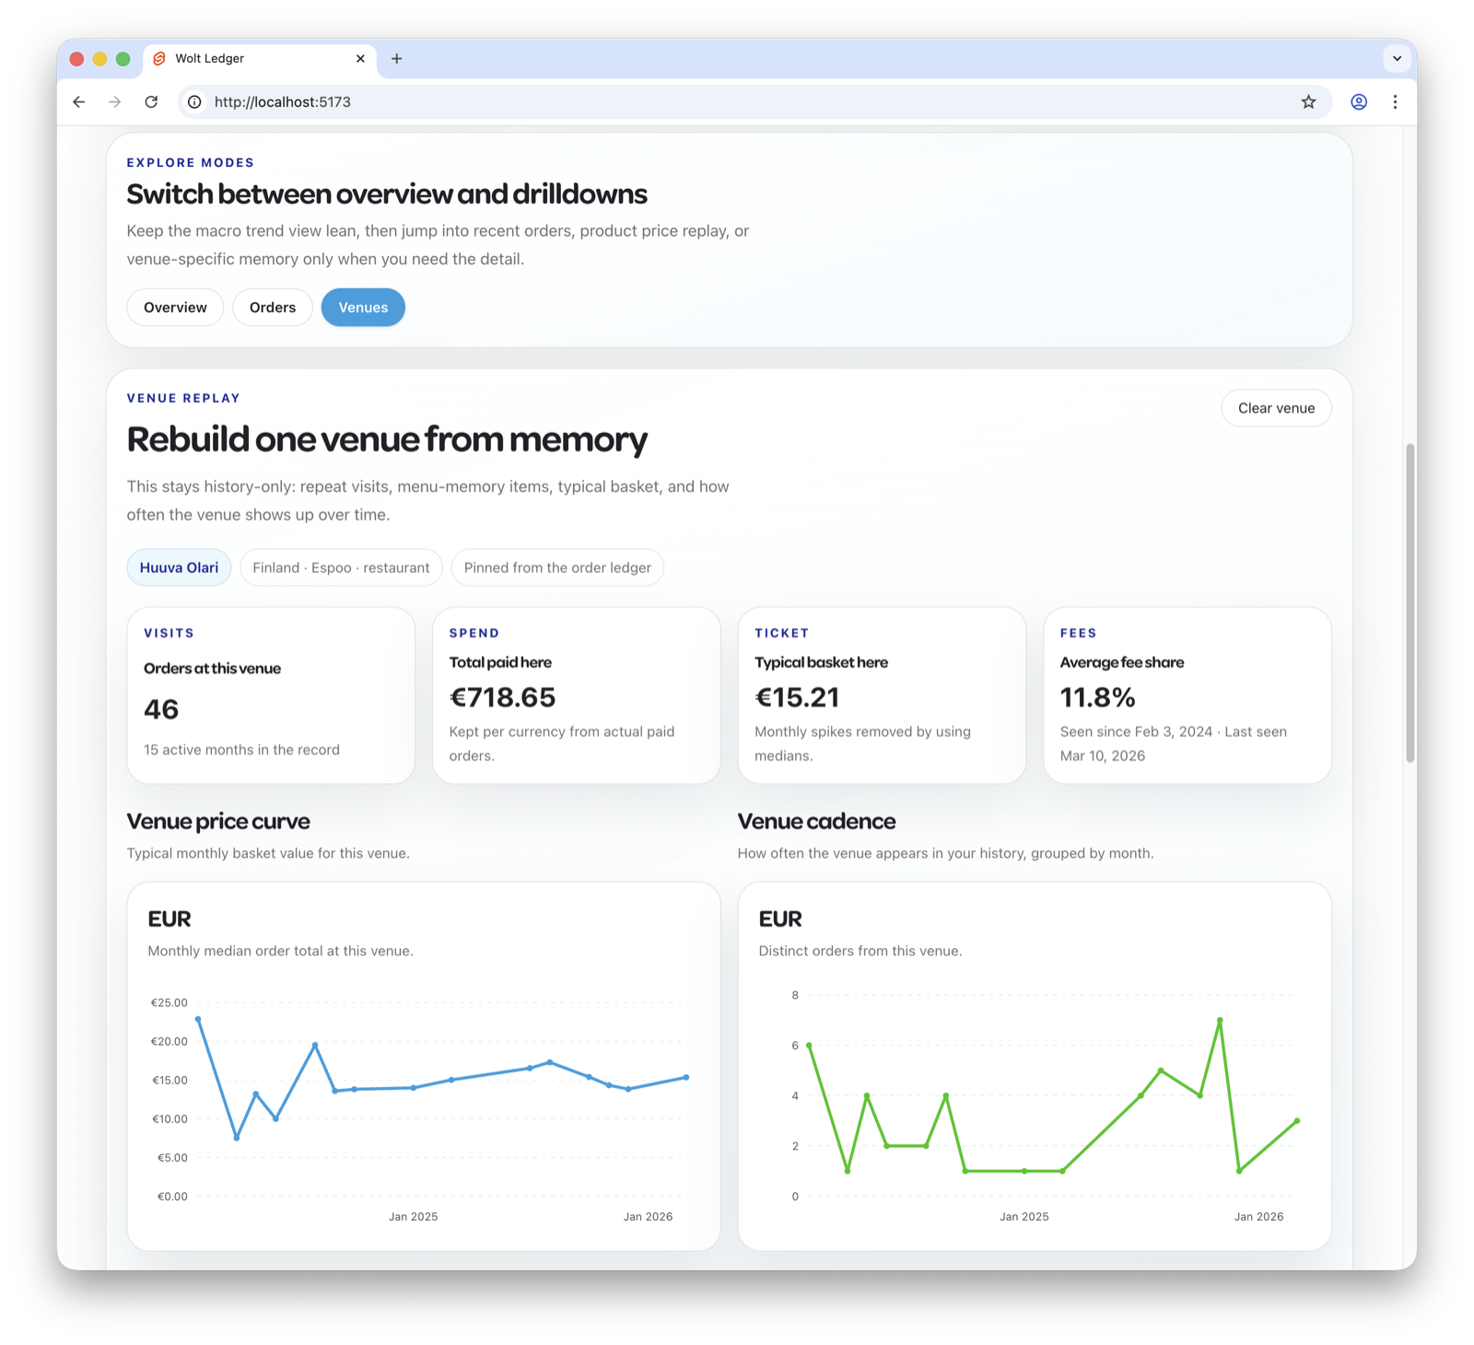This screenshot has height=1345, width=1474.
Task: Switch to Overview mode
Action: coord(175,308)
